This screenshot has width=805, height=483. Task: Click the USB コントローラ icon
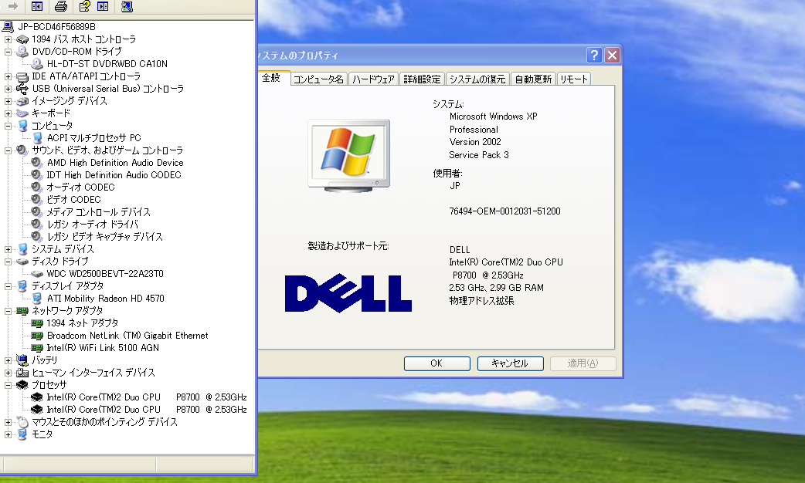(x=22, y=88)
